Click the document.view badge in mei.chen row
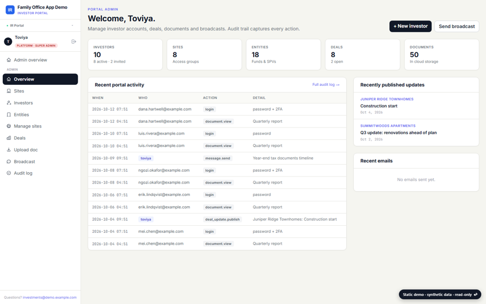Viewport: 486px width, 304px height. pyautogui.click(x=218, y=244)
